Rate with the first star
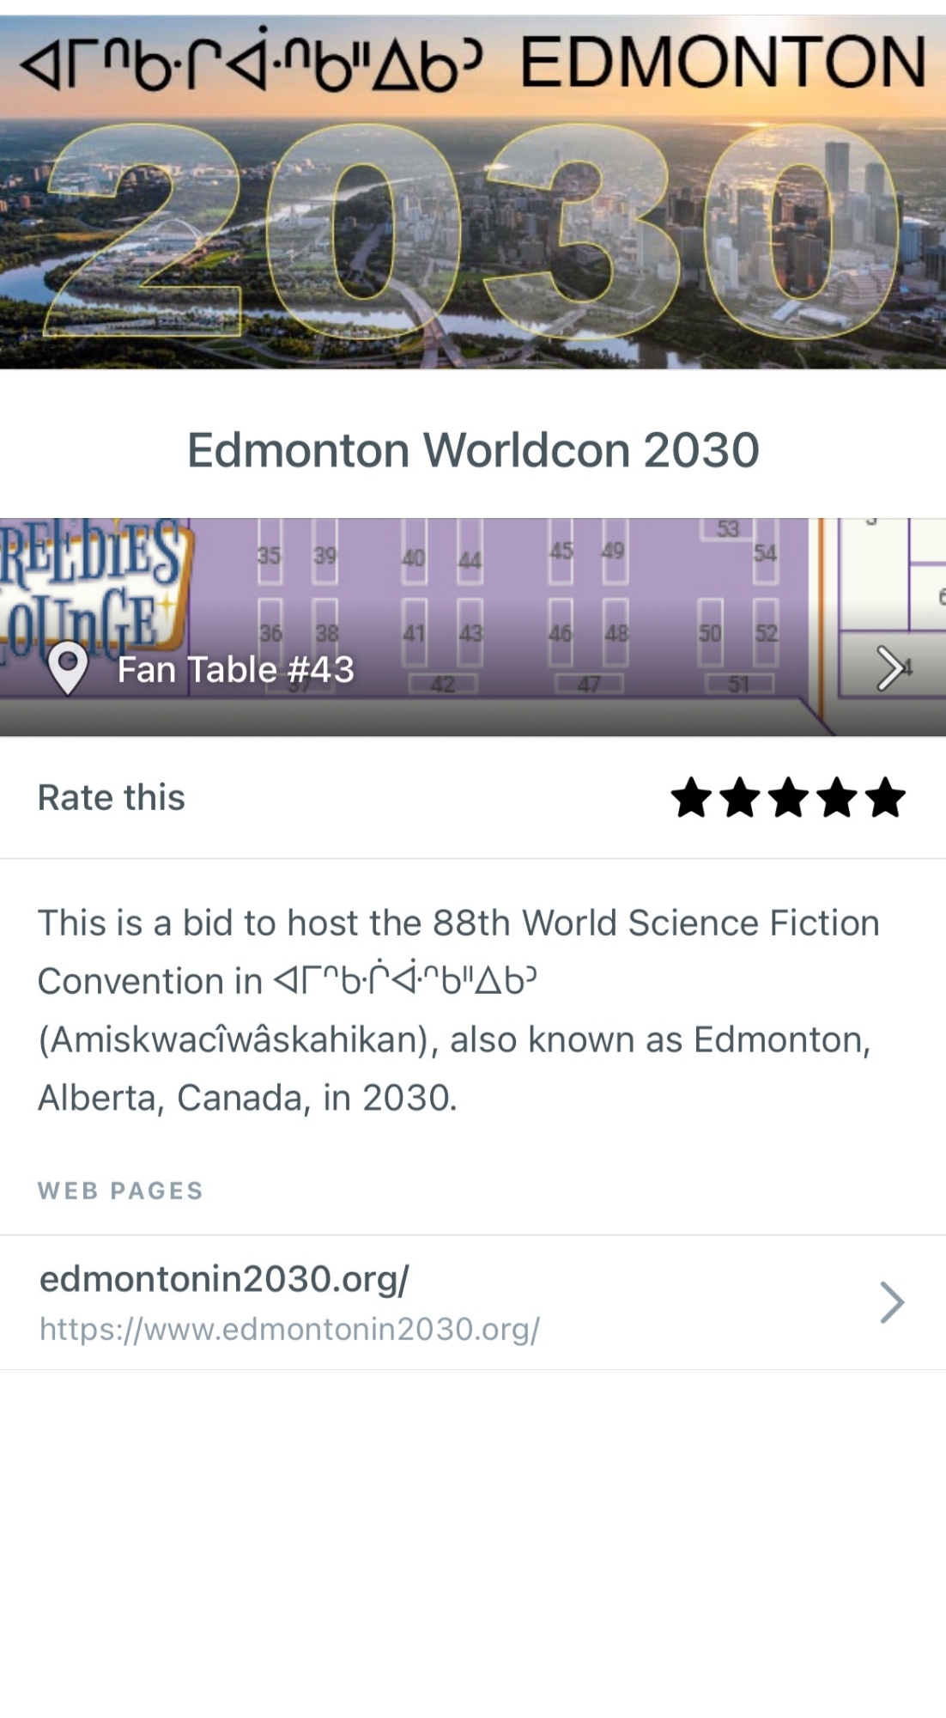This screenshot has width=946, height=1718. pos(691,798)
